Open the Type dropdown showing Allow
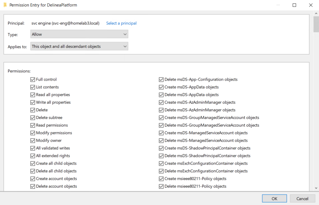Image resolution: width=319 pixels, height=205 pixels. [x=79, y=34]
